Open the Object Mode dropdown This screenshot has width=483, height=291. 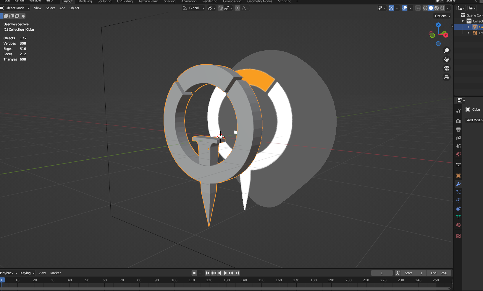pos(15,8)
